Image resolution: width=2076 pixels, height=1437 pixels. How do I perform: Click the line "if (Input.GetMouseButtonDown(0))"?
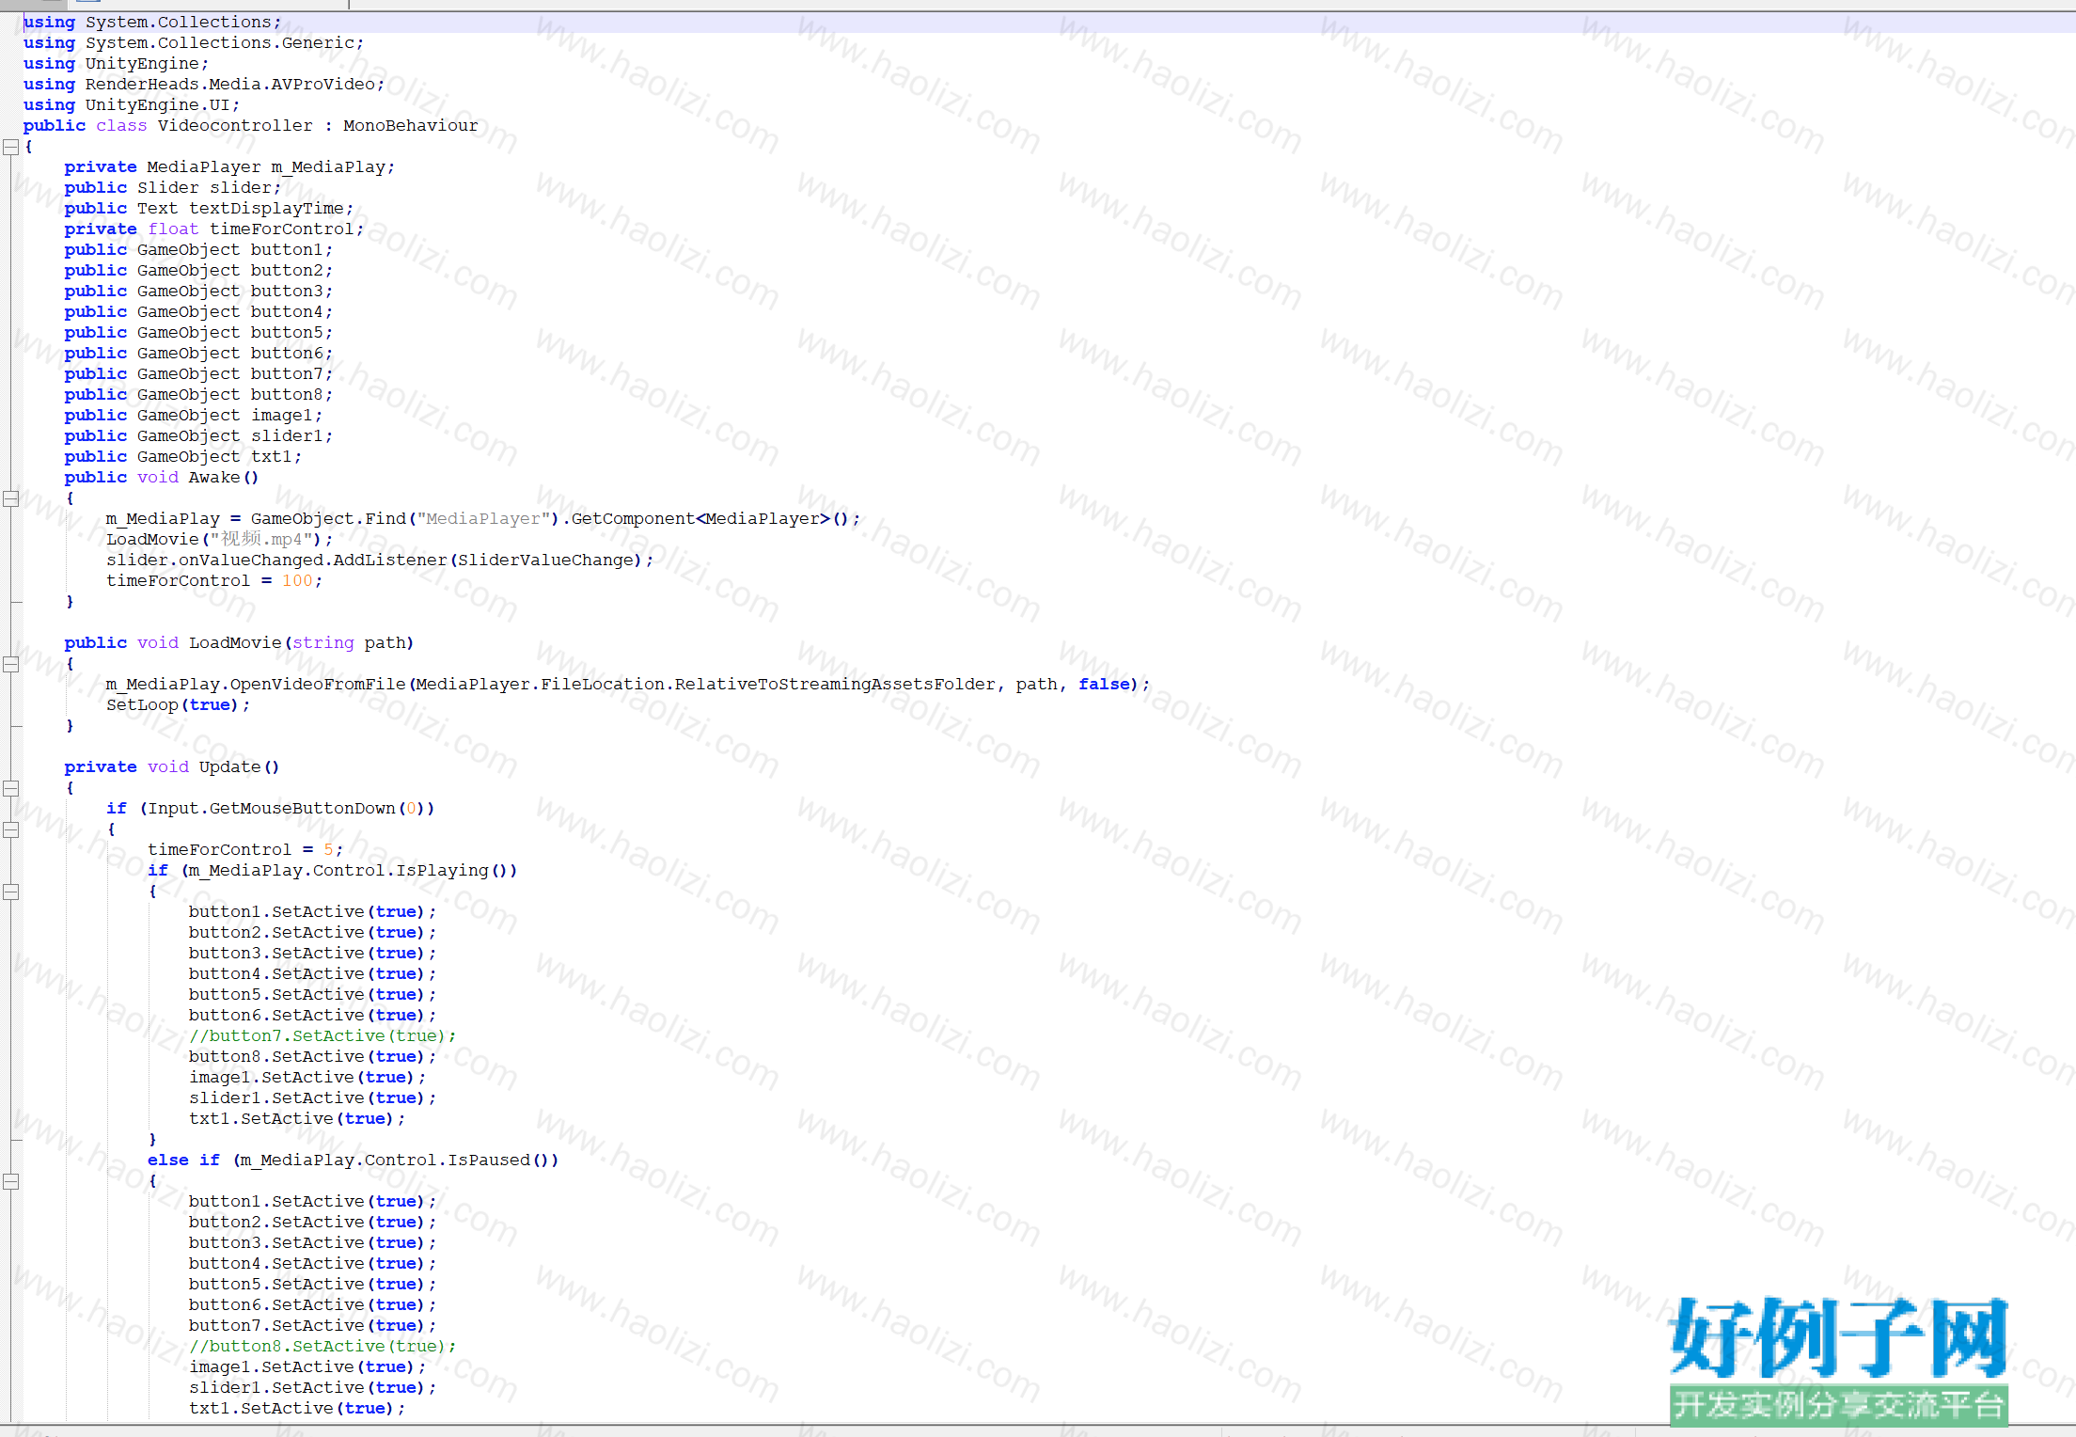click(271, 809)
